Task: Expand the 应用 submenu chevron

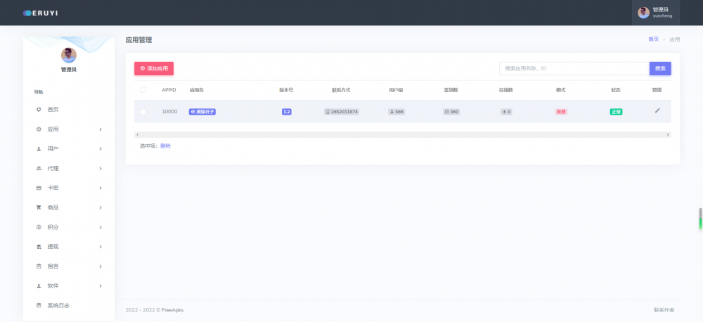Action: click(x=101, y=129)
